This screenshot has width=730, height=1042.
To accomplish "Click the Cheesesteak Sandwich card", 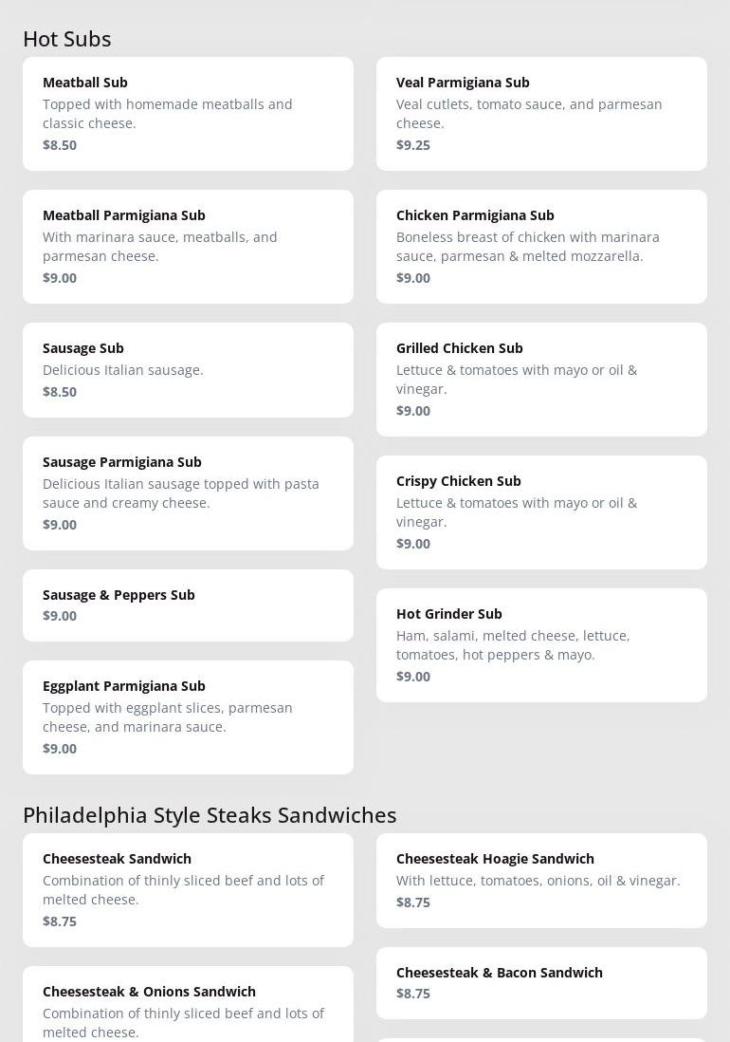I will [188, 890].
